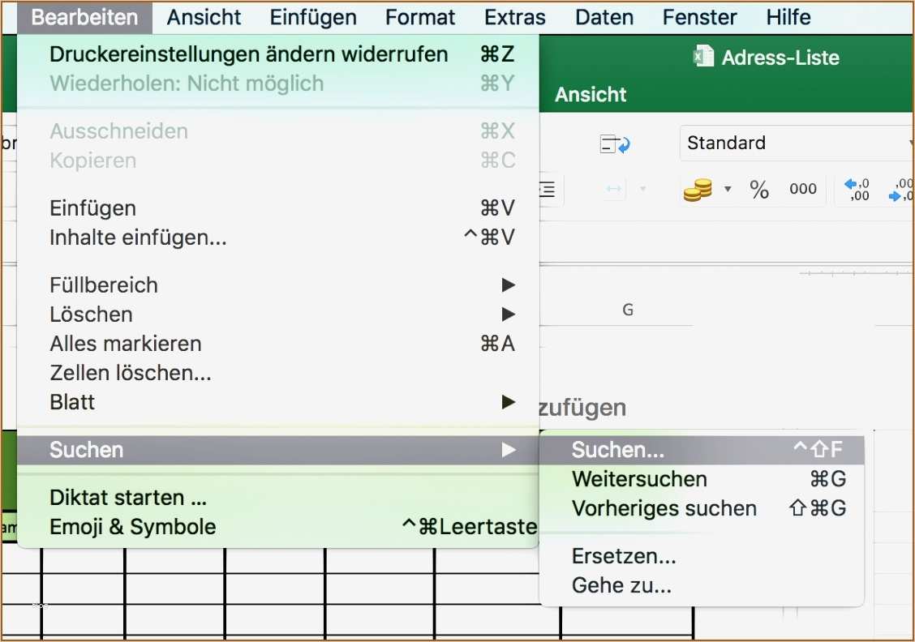Open the Standard number format dropdown
This screenshot has height=642, width=915.
[797, 143]
